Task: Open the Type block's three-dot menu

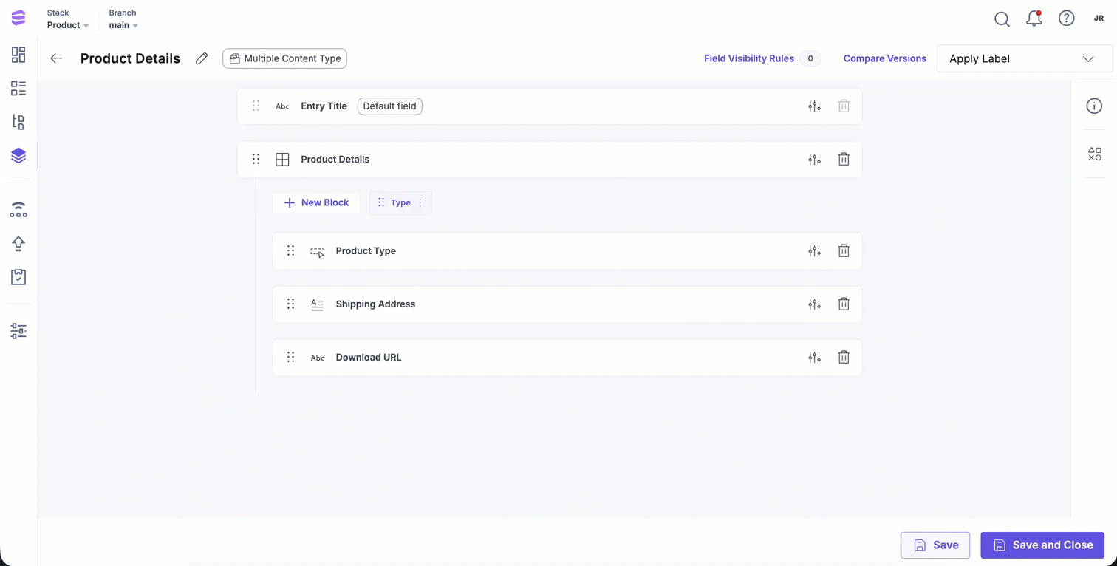Action: [420, 202]
